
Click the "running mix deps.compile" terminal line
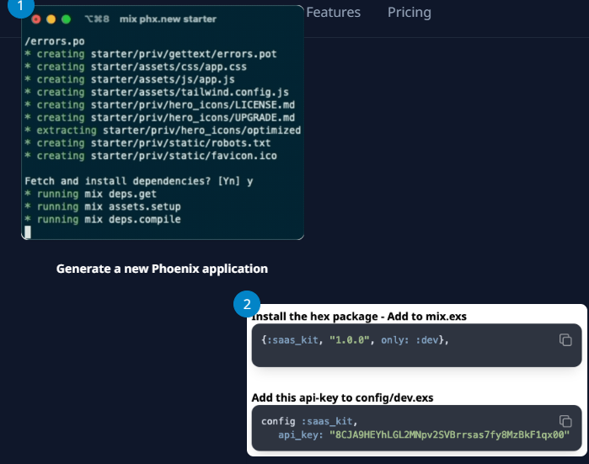108,220
